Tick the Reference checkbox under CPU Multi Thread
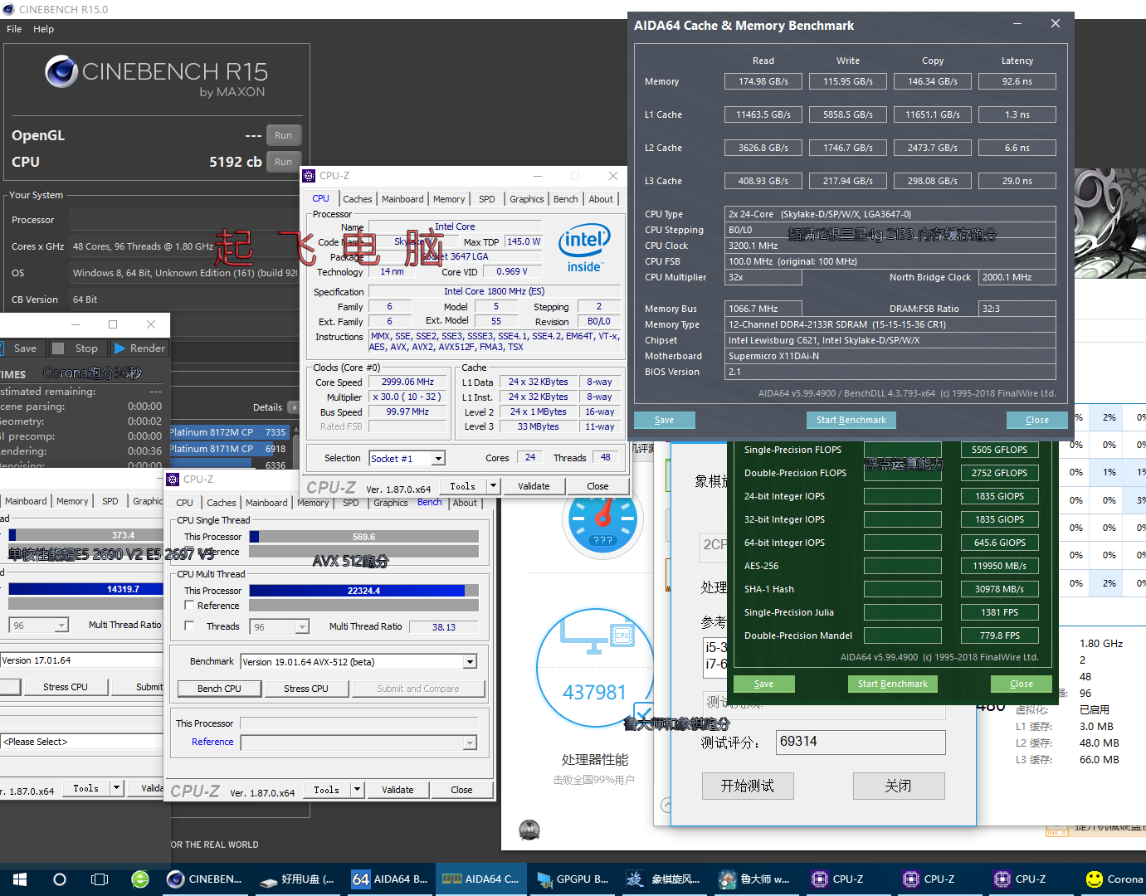Image resolution: width=1146 pixels, height=896 pixels. pyautogui.click(x=189, y=606)
